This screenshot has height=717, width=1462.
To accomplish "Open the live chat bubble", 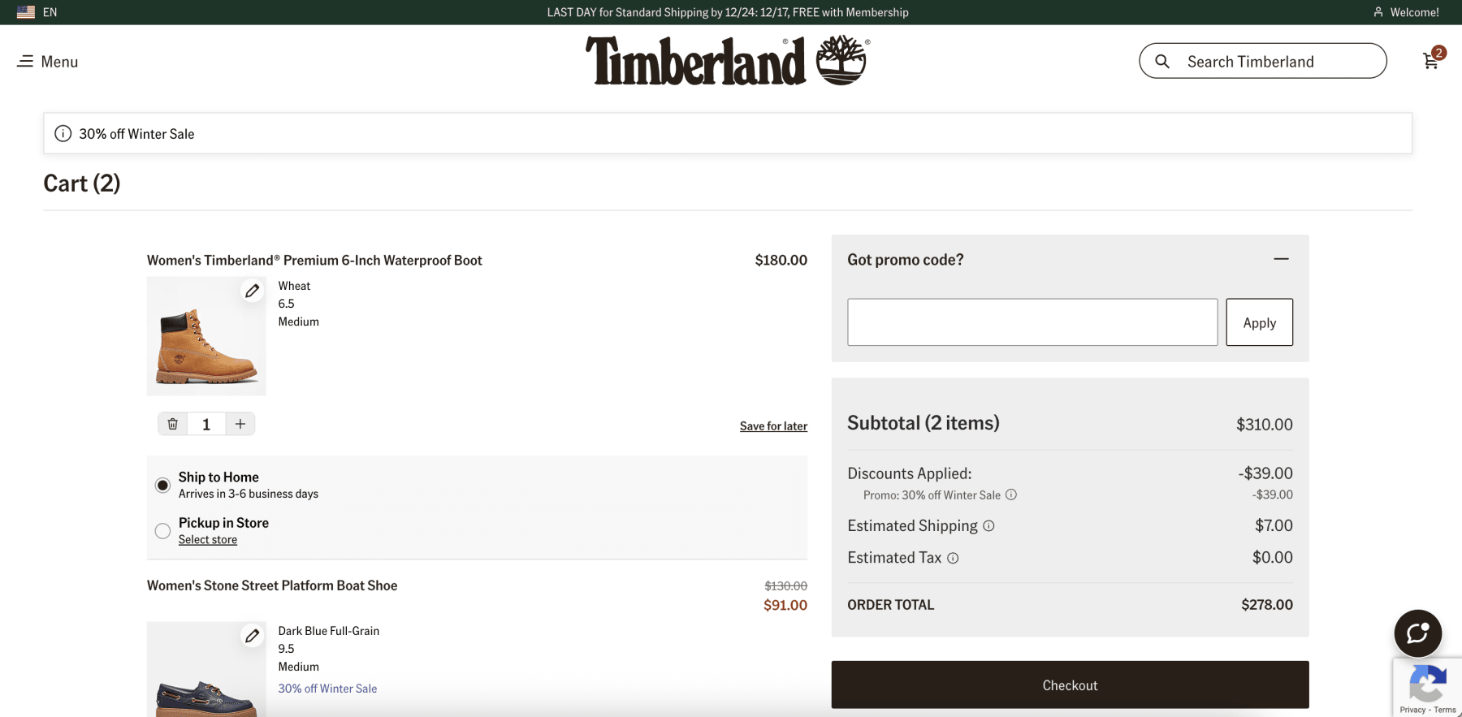I will point(1418,633).
